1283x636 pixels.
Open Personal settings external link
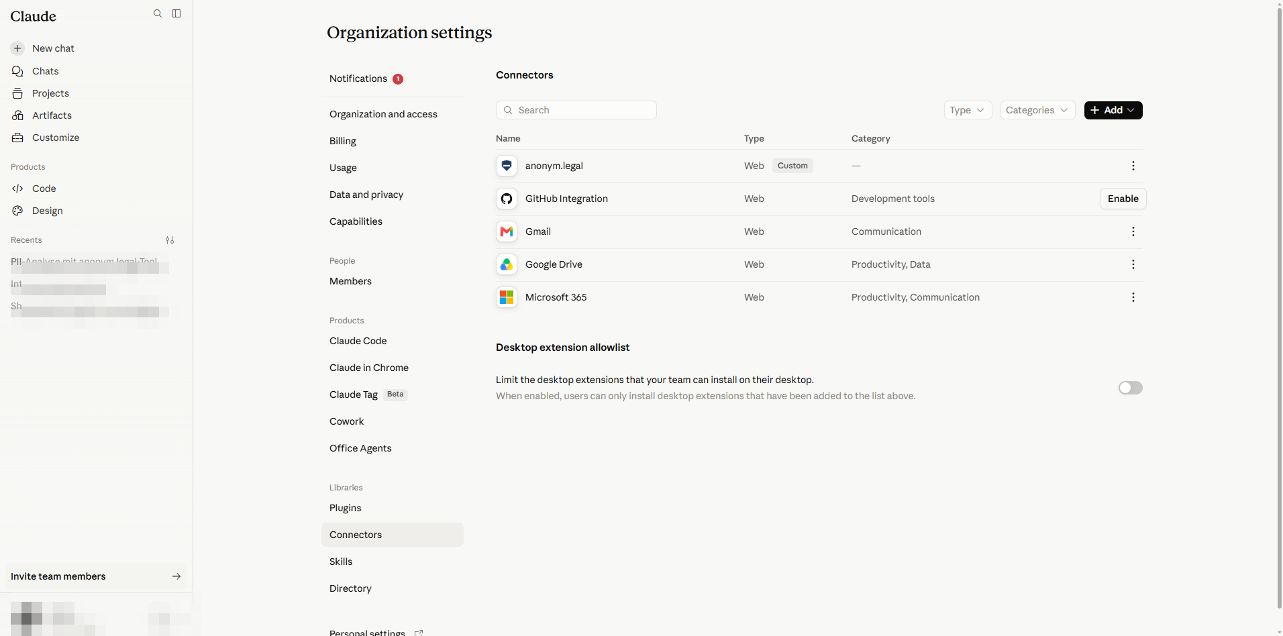(x=376, y=632)
